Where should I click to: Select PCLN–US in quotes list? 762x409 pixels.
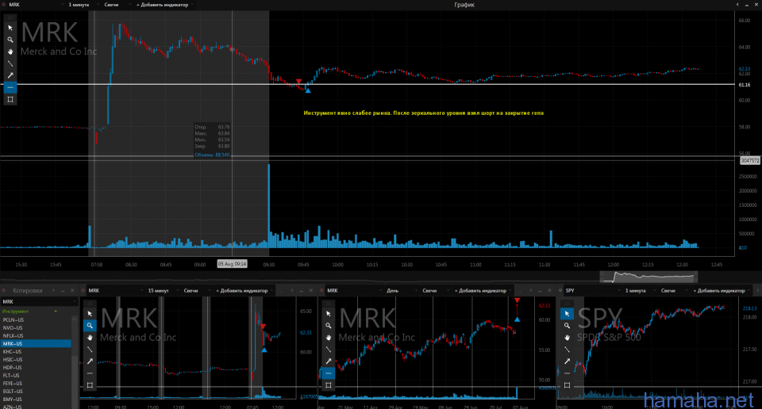point(36,319)
